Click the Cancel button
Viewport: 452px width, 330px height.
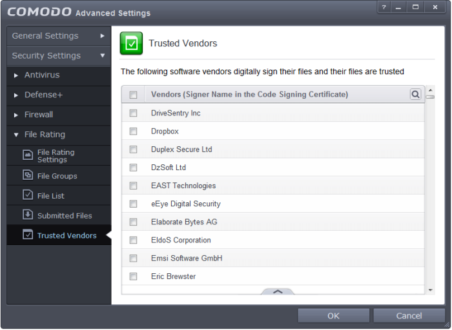(409, 316)
